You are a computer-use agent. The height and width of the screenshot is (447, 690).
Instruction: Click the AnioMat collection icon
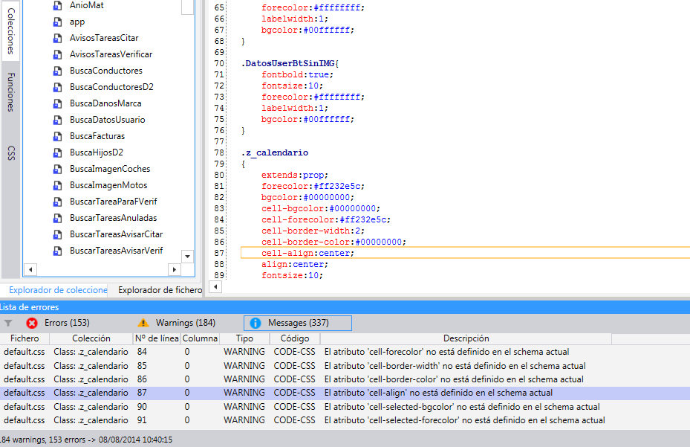point(57,6)
